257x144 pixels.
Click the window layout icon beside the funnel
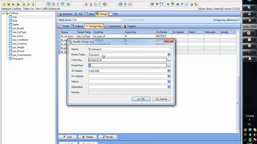tap(161, 4)
